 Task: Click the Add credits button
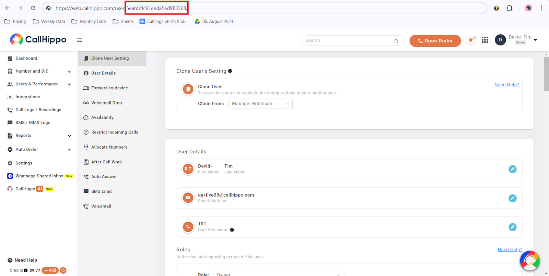50,271
